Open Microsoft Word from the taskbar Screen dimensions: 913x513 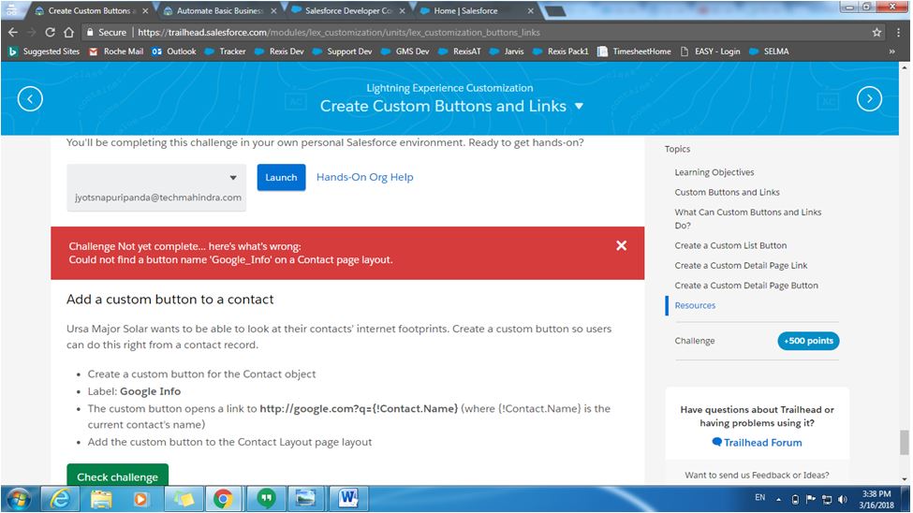(347, 498)
